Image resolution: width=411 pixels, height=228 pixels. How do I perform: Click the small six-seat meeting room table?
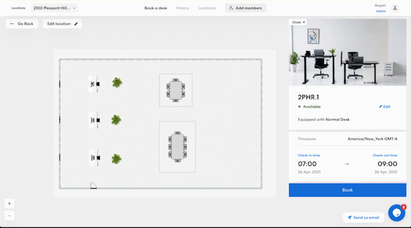click(x=176, y=90)
